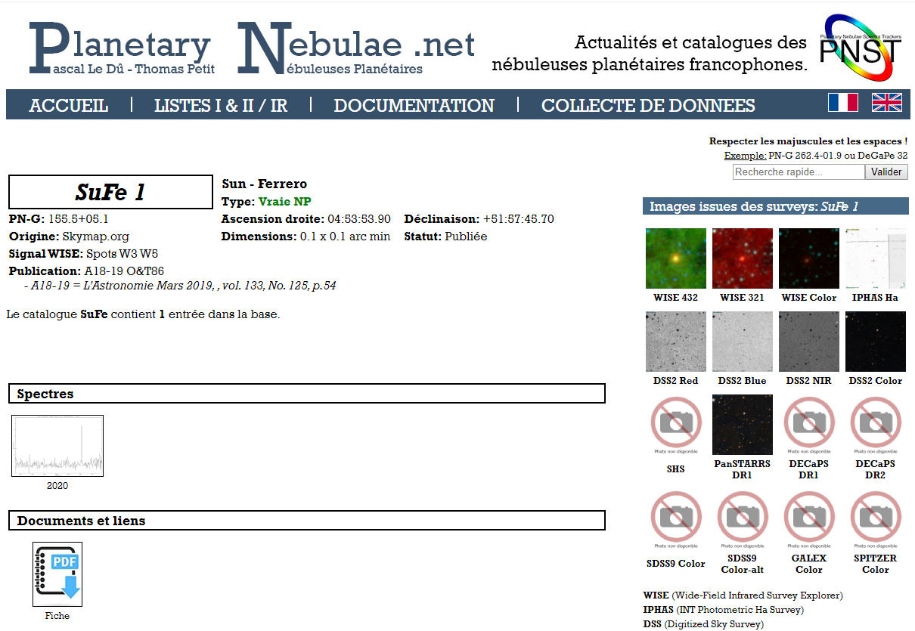Open the PDF Fiche download icon
This screenshot has width=915, height=631.
pyautogui.click(x=57, y=574)
